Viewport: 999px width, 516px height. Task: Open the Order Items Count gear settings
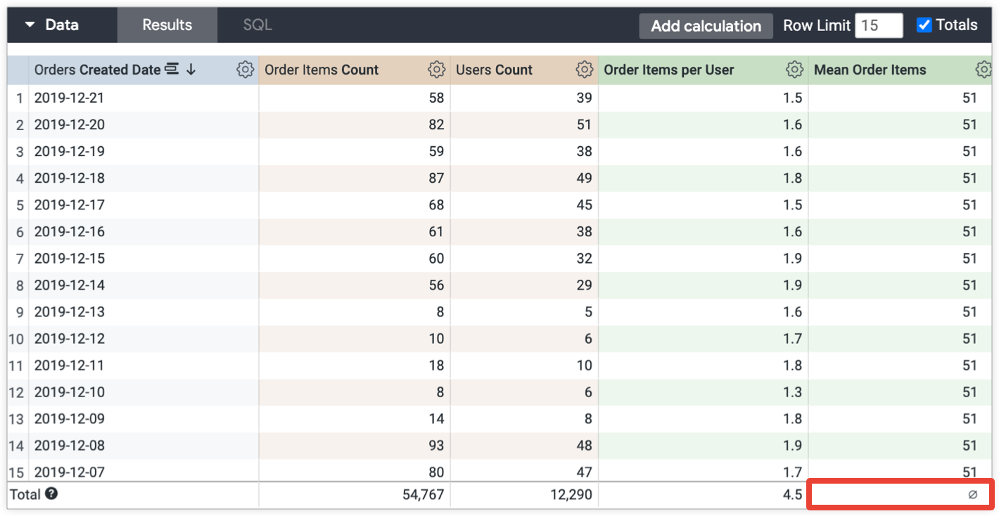point(437,70)
